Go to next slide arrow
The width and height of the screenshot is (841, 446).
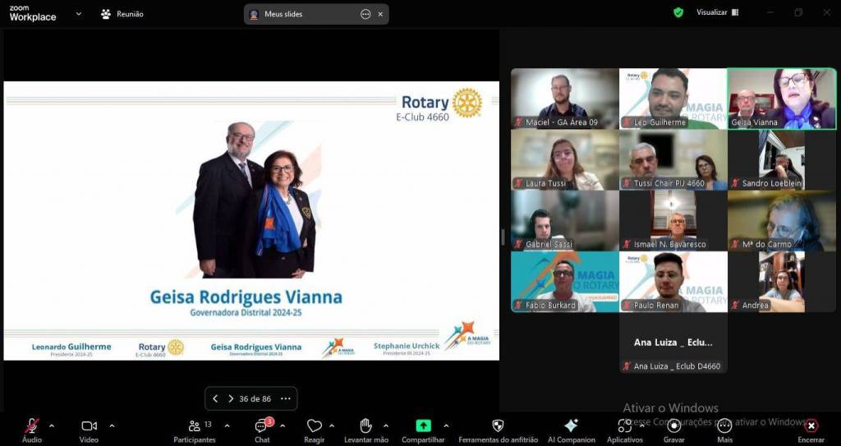(x=231, y=398)
